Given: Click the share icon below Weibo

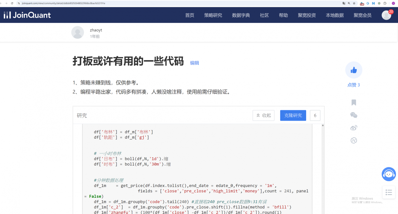Looking at the screenshot, I should point(354,140).
